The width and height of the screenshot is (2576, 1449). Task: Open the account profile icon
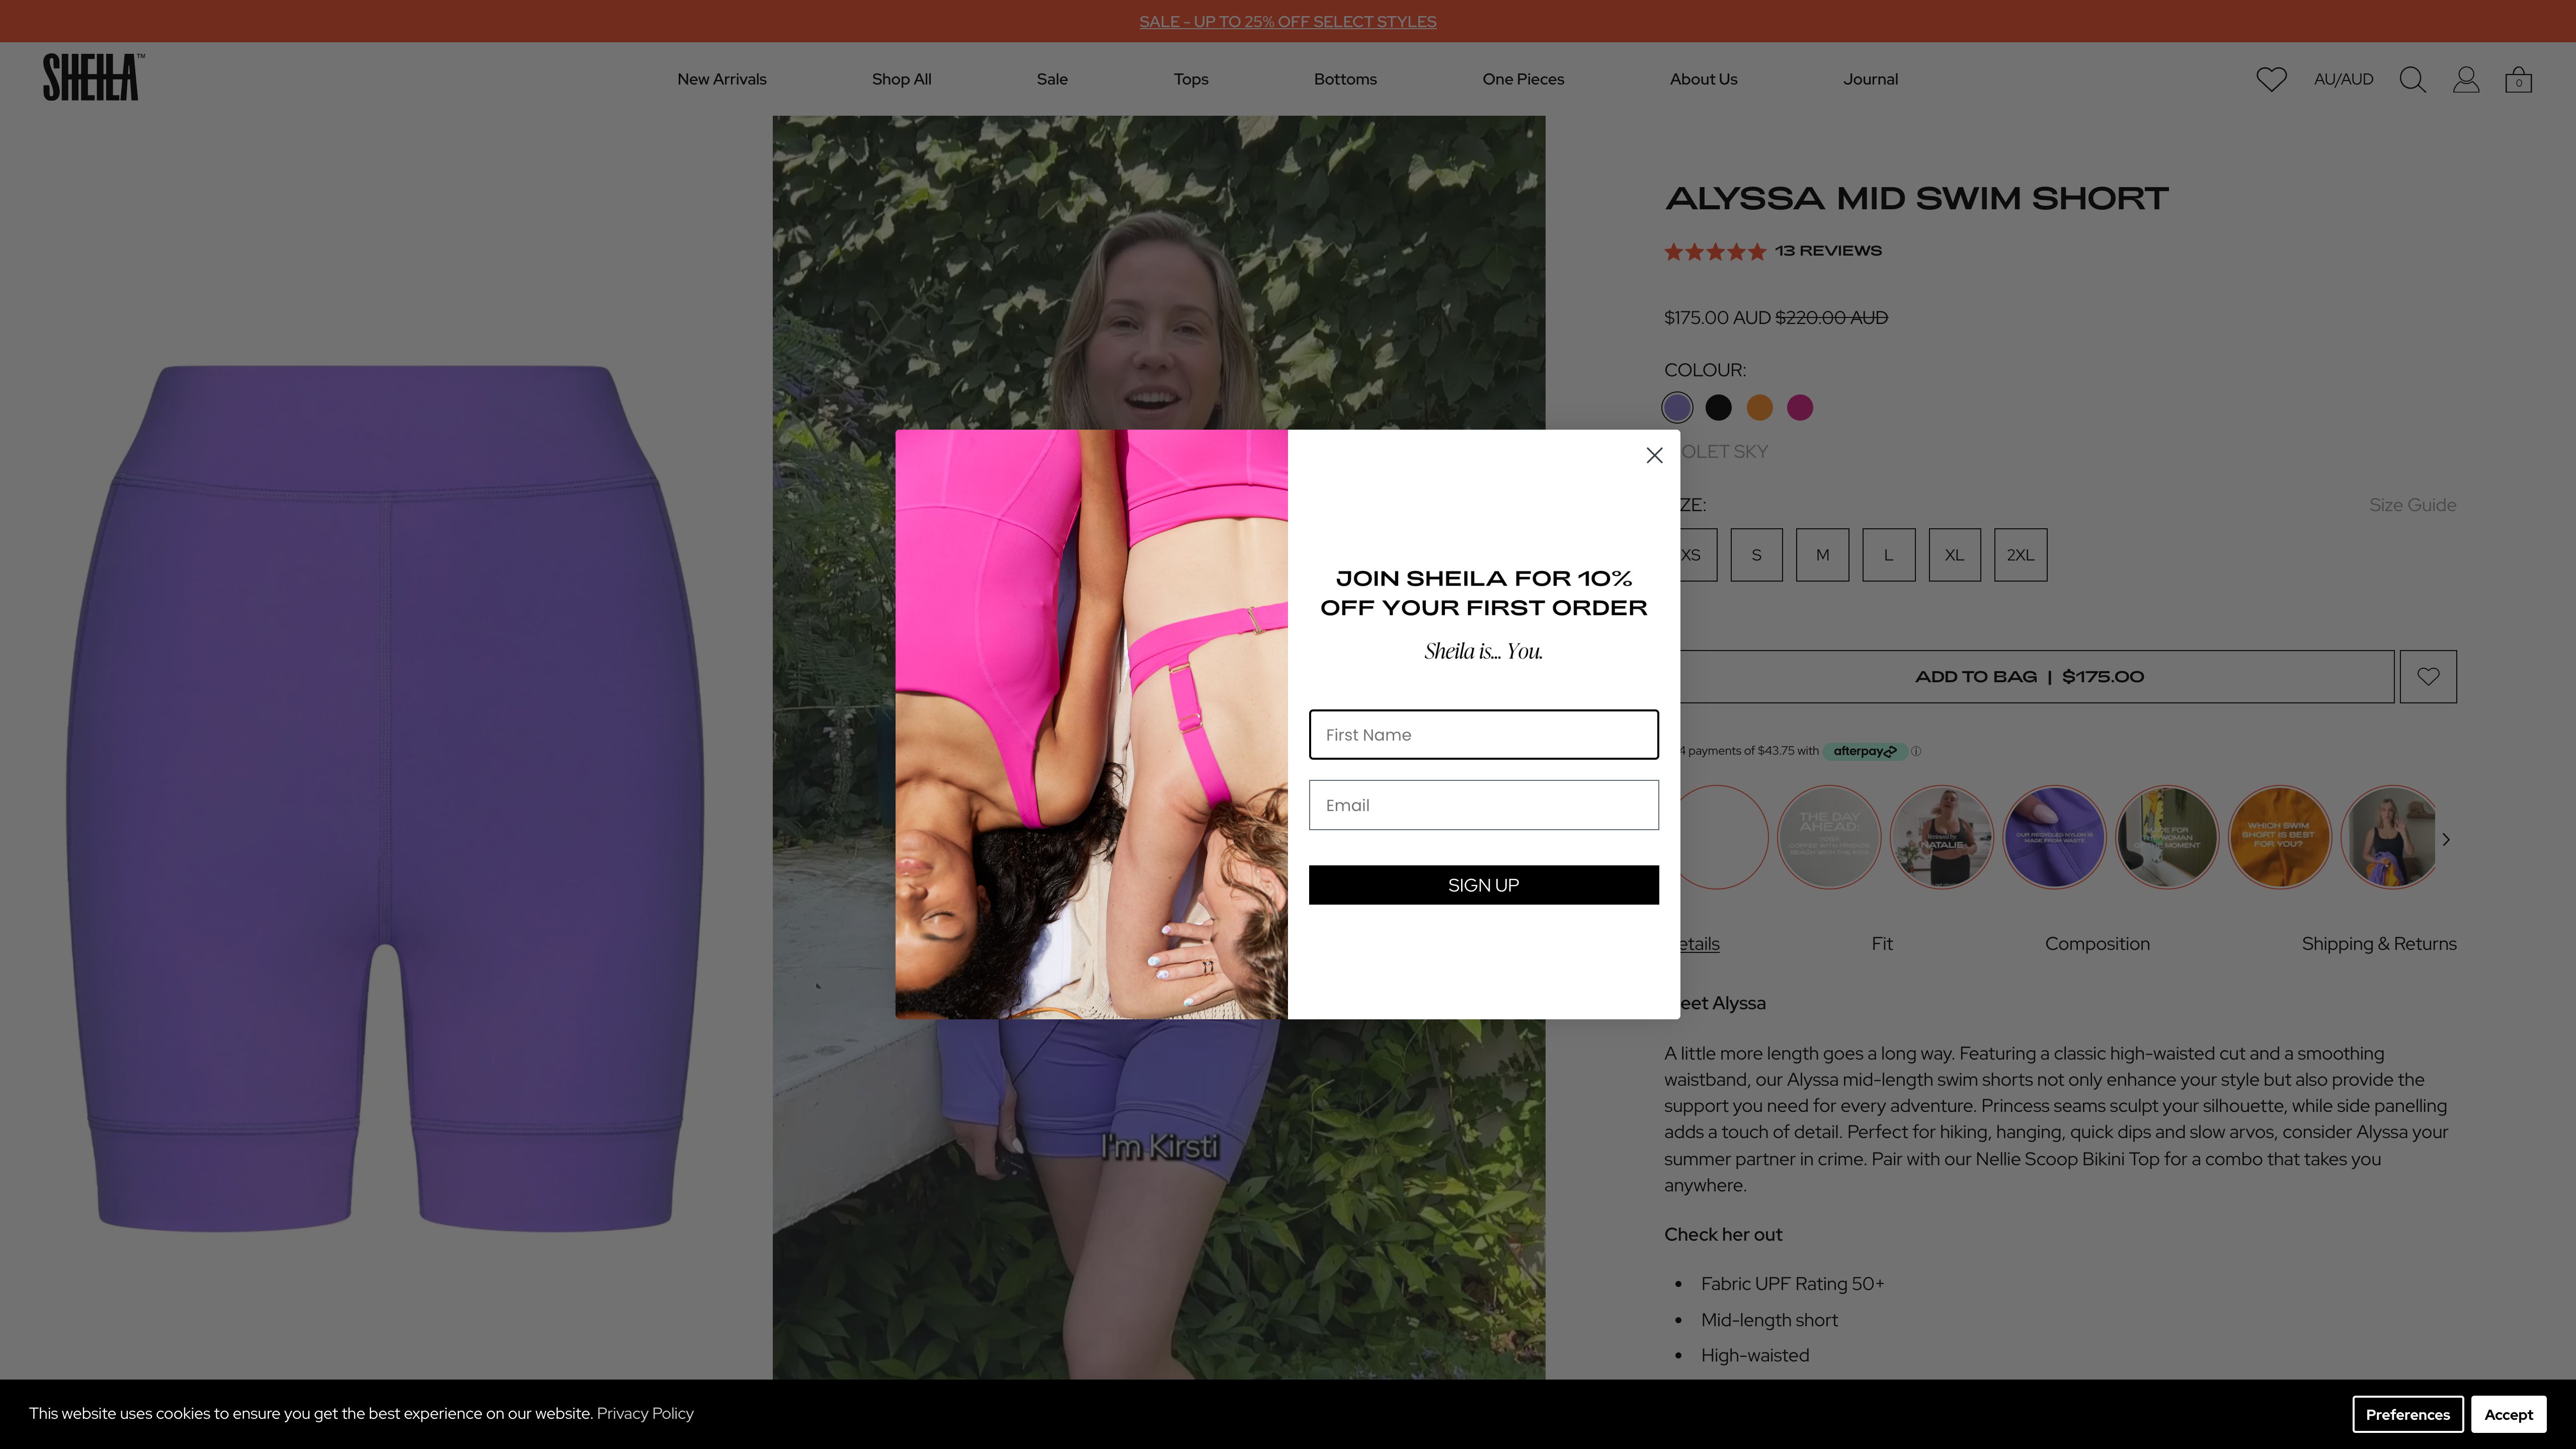pos(2465,79)
